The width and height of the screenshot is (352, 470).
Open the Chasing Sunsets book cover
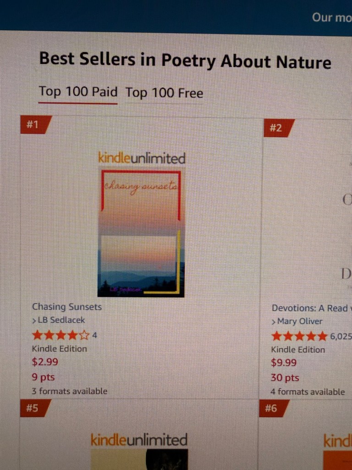coord(141,233)
